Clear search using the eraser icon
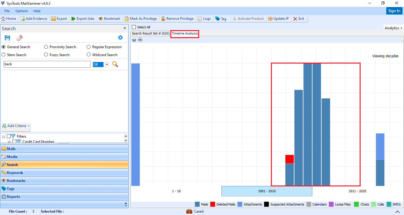404x215 pixels. (20, 38)
